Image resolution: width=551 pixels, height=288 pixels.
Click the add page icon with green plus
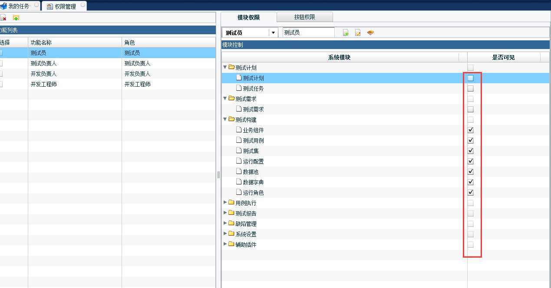346,33
